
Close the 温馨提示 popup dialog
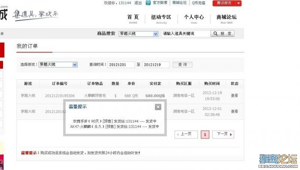pyautogui.click(x=158, y=107)
